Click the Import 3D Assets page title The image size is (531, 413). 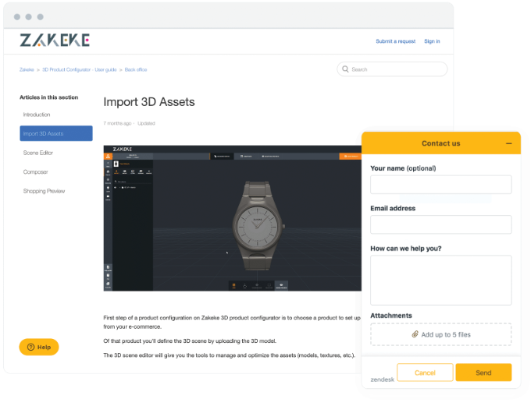coord(149,102)
